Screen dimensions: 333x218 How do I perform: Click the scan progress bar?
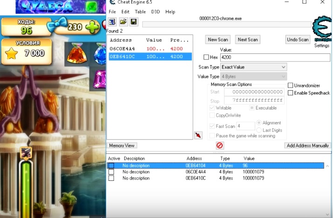[x=226, y=24]
